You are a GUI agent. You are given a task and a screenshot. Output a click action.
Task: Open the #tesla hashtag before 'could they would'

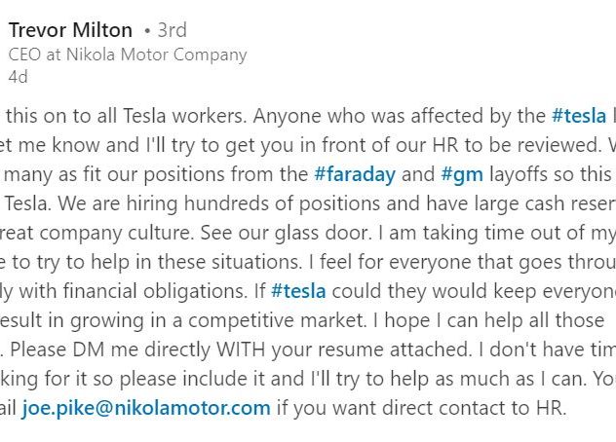pos(298,291)
